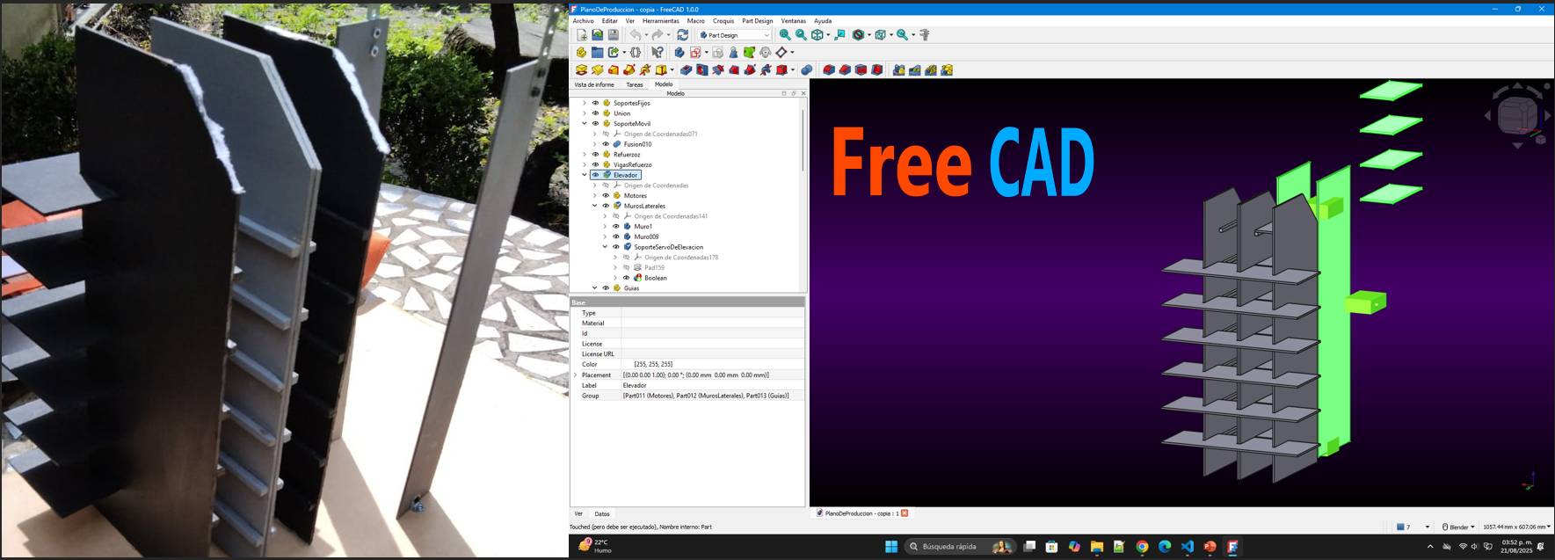
Task: Hide Muro1 using its eye icon
Action: point(616,226)
